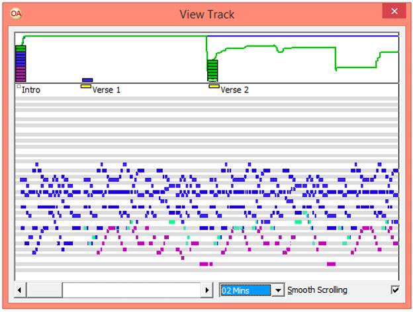Select the small Intro marker square

pyautogui.click(x=18, y=86)
